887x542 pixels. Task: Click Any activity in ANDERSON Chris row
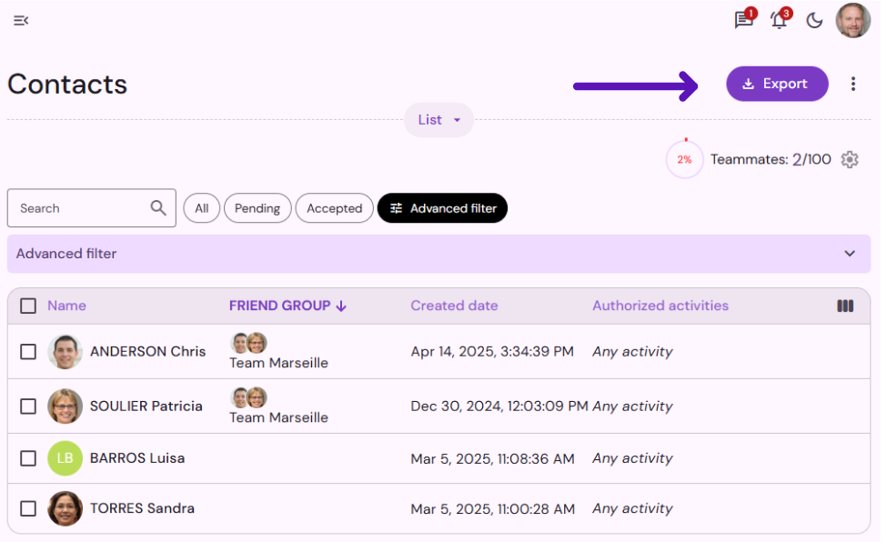click(x=632, y=352)
